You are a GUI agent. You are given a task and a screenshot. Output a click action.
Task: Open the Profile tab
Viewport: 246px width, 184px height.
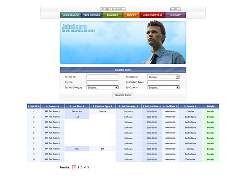131,15
